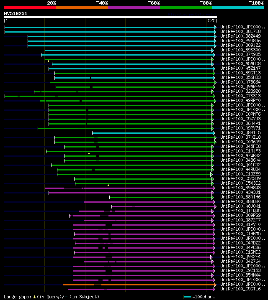Select the UniRef100_Q872T7 label

pyautogui.click(x=240, y=220)
